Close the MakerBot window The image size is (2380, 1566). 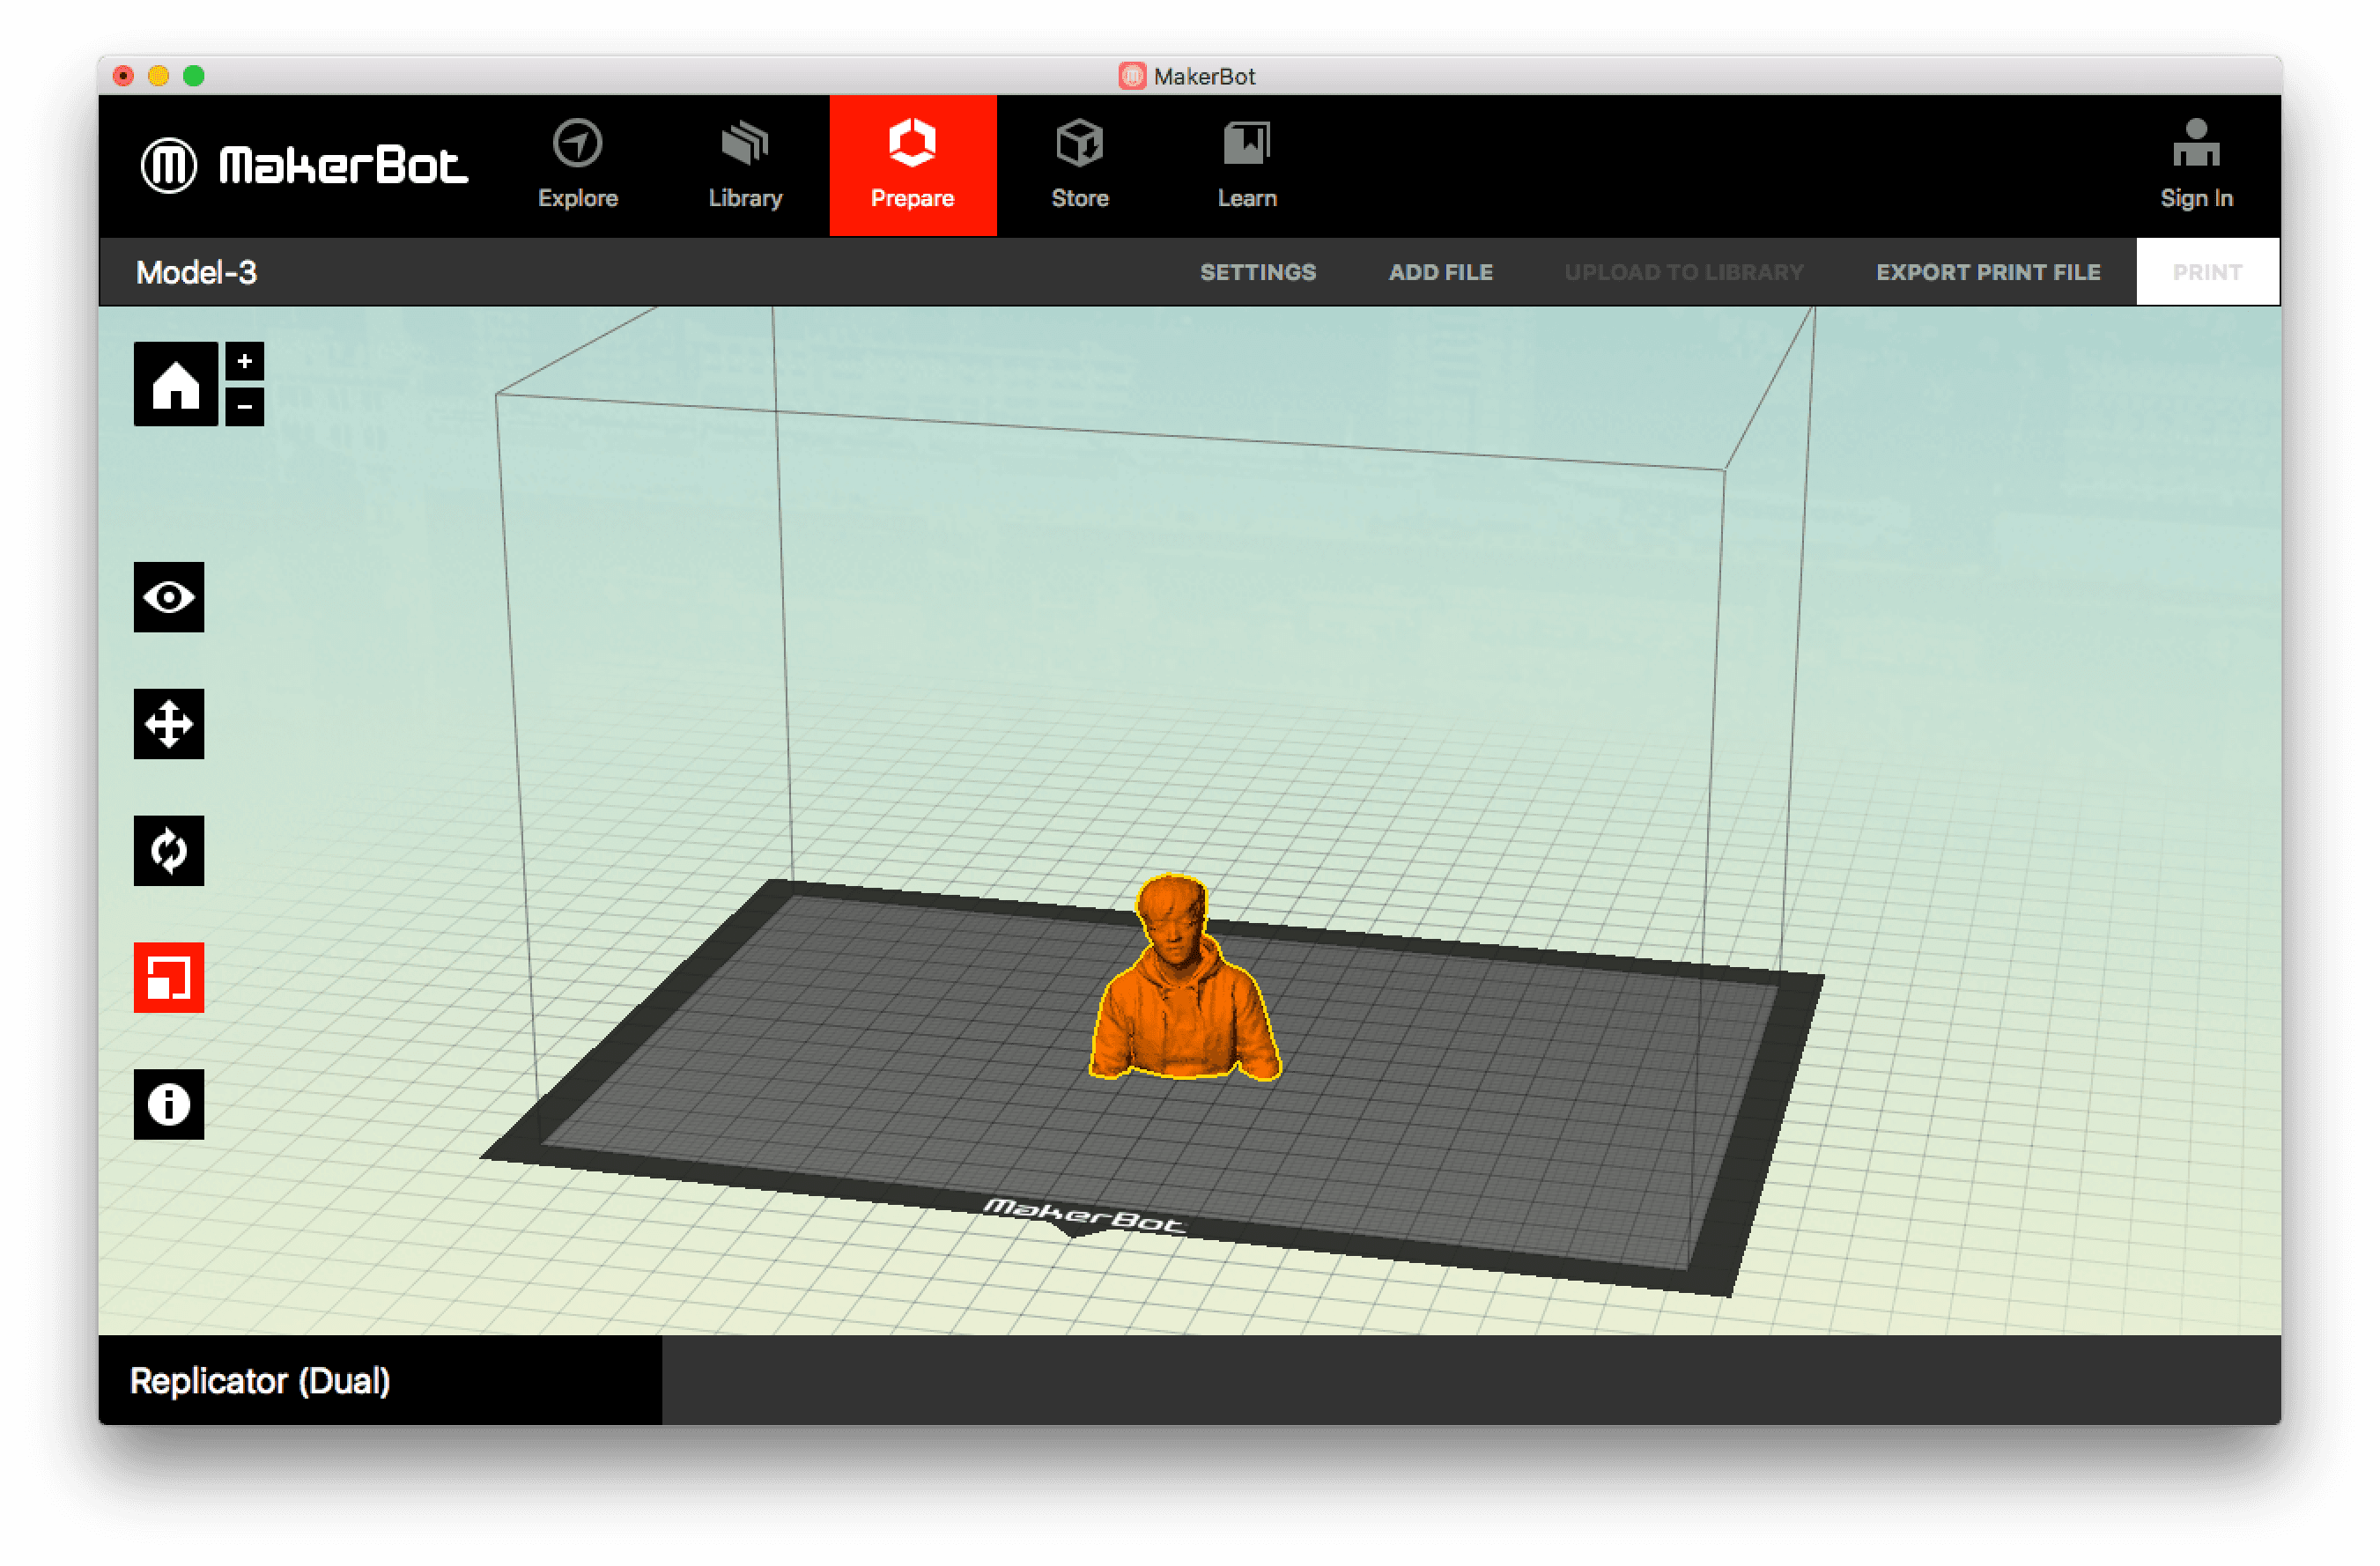[124, 76]
